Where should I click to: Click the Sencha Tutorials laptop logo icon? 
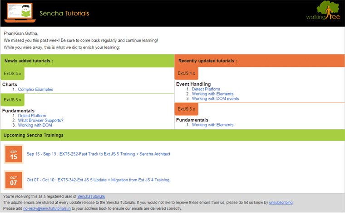tap(20, 13)
